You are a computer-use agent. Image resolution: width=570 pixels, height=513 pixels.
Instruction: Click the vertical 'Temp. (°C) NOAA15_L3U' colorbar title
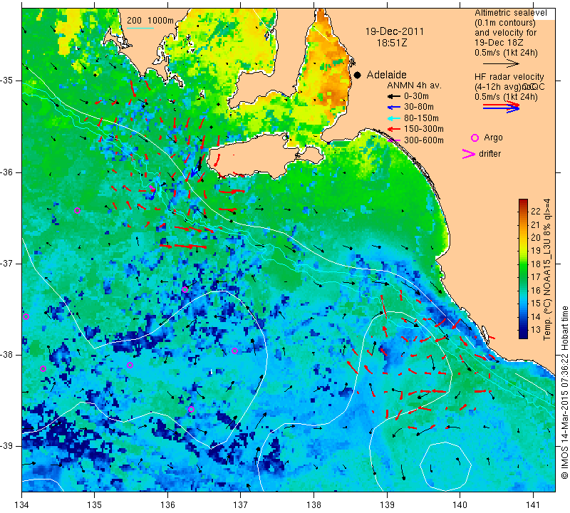click(x=547, y=269)
